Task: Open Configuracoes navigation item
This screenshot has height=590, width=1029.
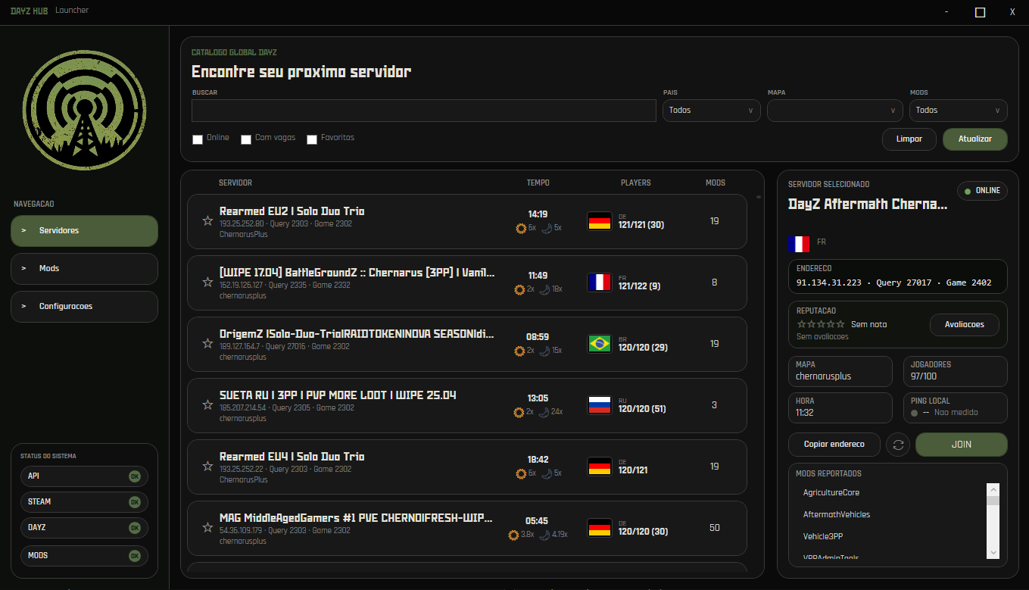Action: [x=84, y=307]
